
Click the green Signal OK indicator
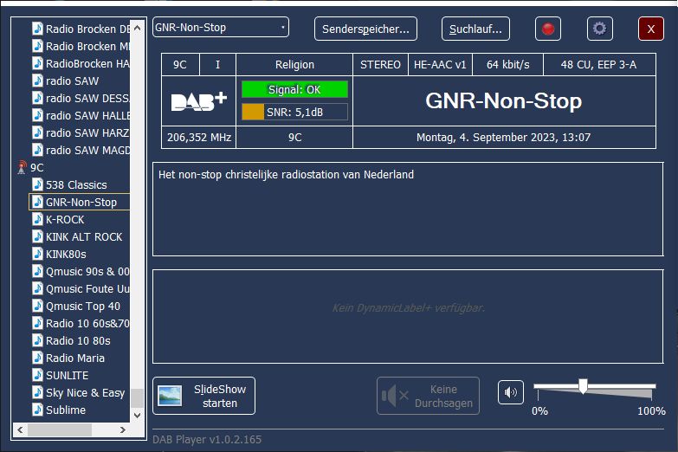294,89
